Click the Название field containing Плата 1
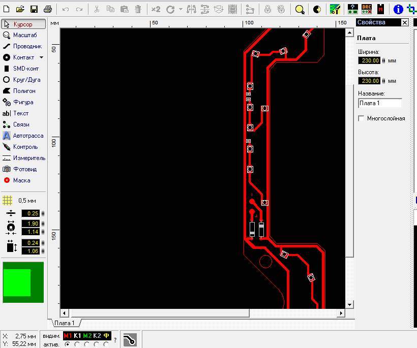The height and width of the screenshot is (348, 417). (x=379, y=103)
